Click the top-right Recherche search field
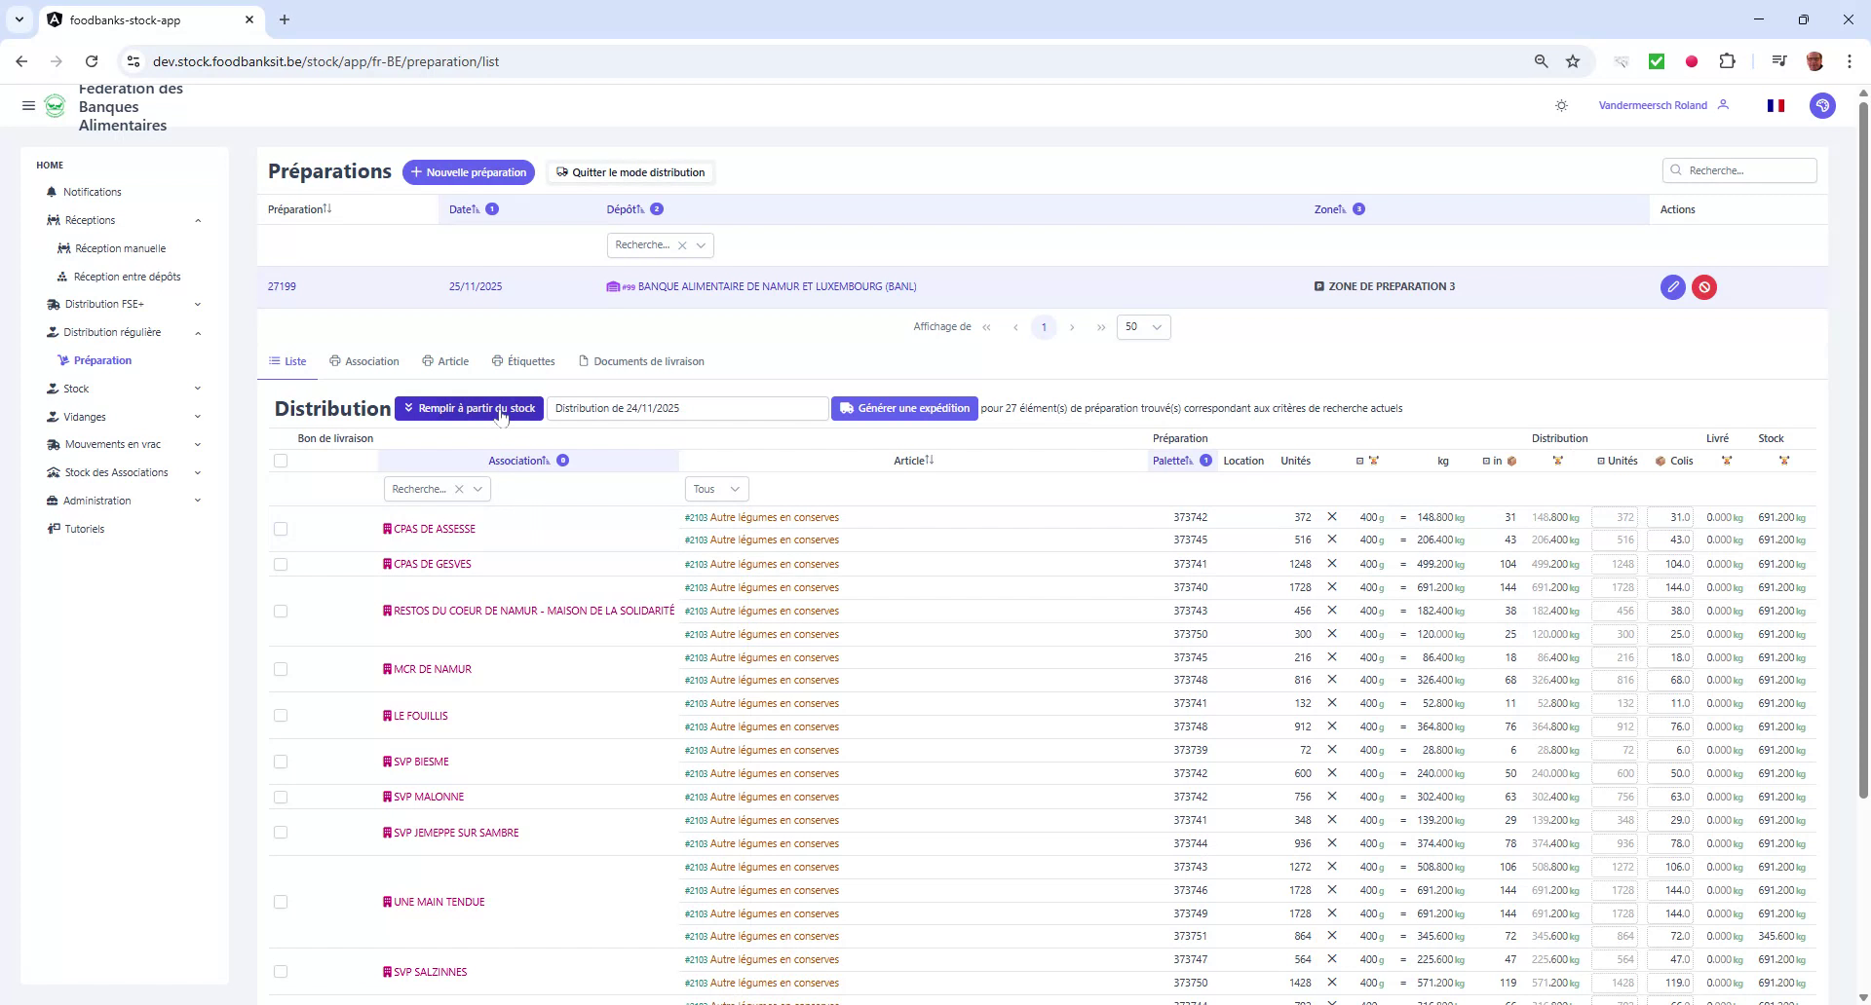 [1739, 169]
